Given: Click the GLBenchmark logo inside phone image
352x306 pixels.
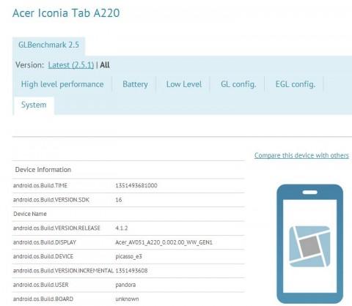Looking at the screenshot, I should coord(309,246).
